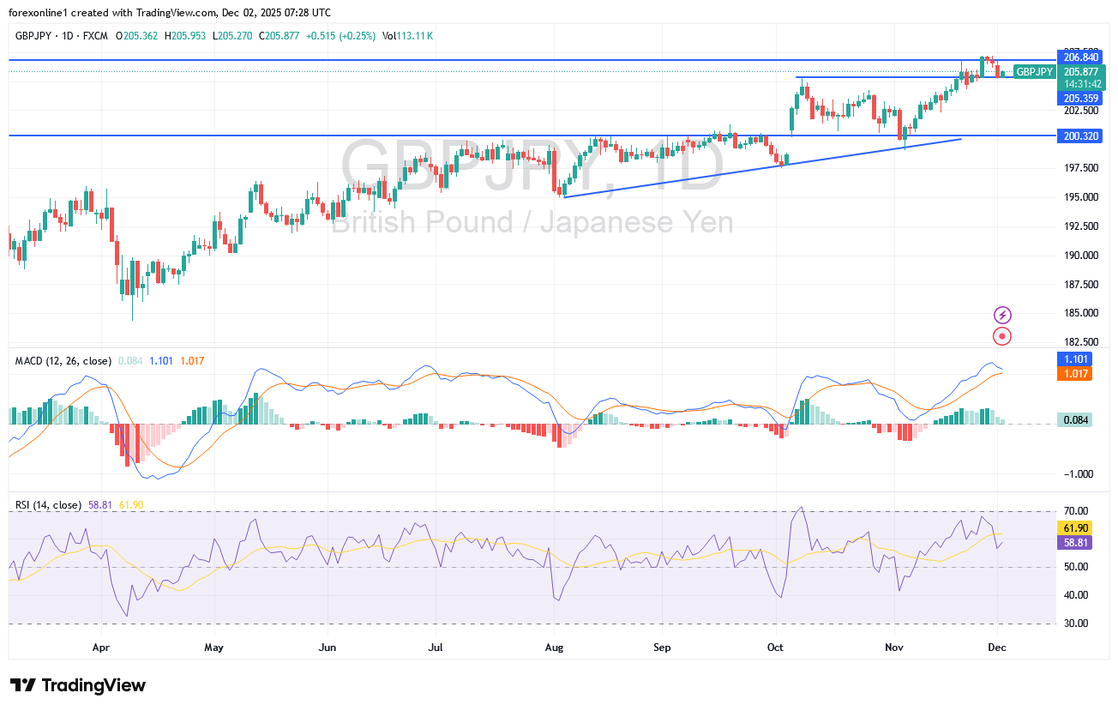The image size is (1118, 711).
Task: Click the green 205.877 current price label
Action: click(x=1080, y=72)
